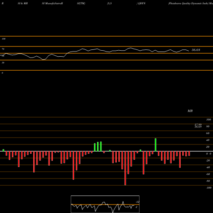Click the -60 axis label in MR panel

tap(208, 174)
